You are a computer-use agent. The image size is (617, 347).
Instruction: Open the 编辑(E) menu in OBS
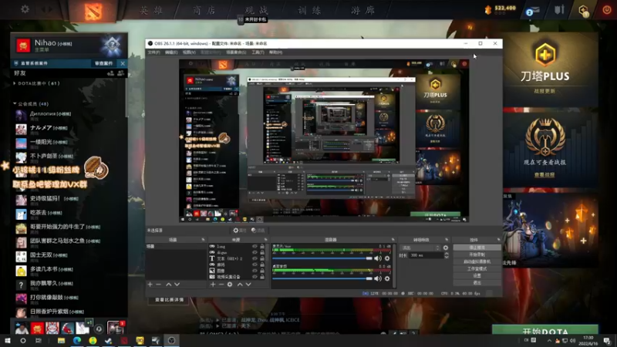(171, 52)
